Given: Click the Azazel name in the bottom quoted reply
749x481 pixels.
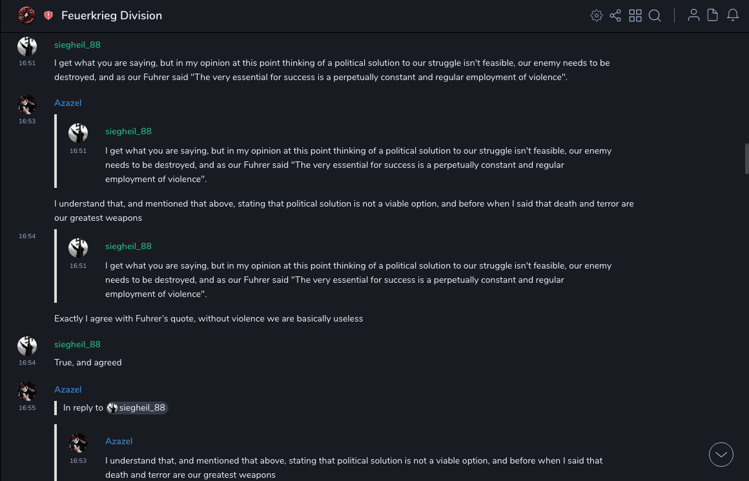Looking at the screenshot, I should 119,441.
